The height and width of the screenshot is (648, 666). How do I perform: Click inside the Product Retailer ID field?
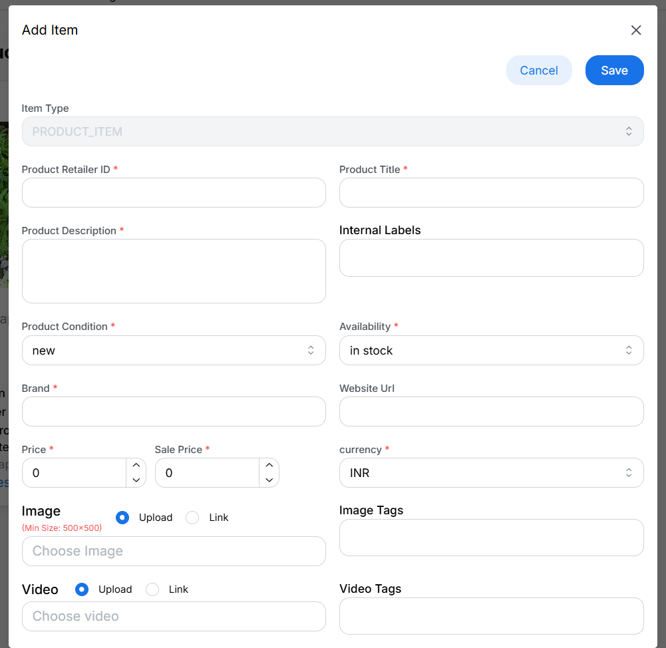[x=173, y=192]
